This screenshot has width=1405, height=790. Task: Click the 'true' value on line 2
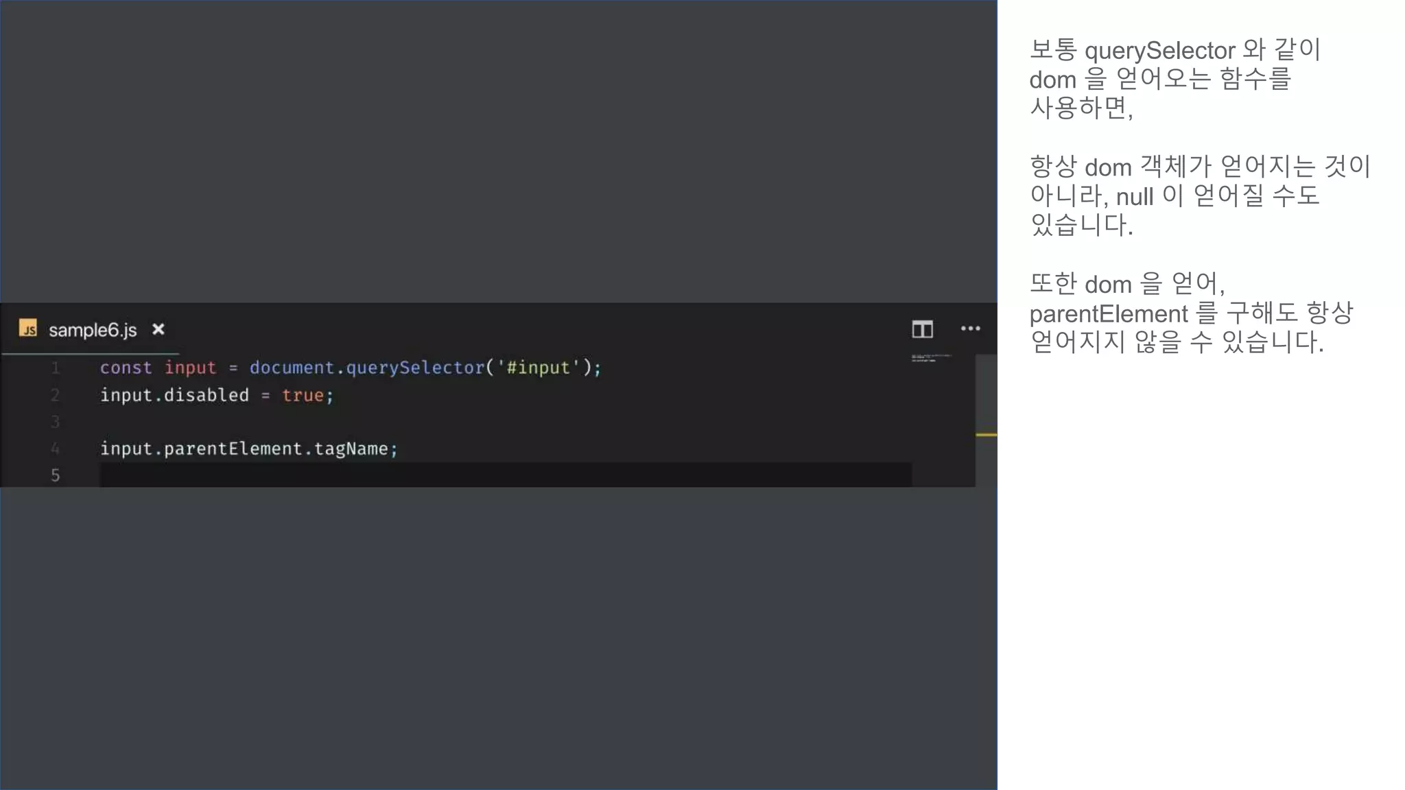pos(303,396)
